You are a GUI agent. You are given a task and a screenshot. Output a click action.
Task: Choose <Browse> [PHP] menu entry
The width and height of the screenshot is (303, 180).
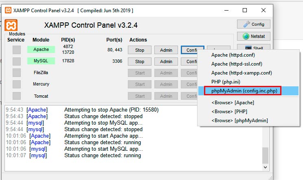coord(248,112)
